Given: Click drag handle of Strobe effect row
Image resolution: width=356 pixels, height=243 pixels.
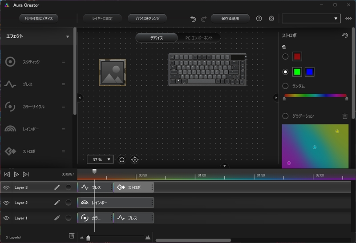Looking at the screenshot, I should (64, 151).
